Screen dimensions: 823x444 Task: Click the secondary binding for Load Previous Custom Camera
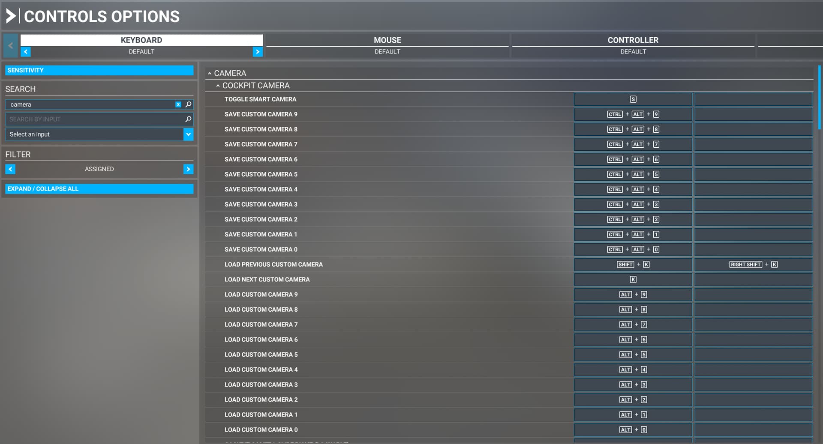point(753,264)
